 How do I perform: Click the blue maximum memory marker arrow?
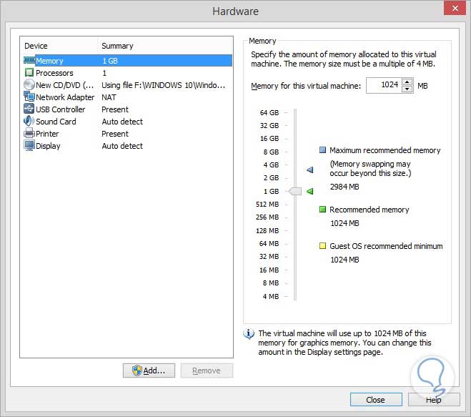(x=310, y=170)
